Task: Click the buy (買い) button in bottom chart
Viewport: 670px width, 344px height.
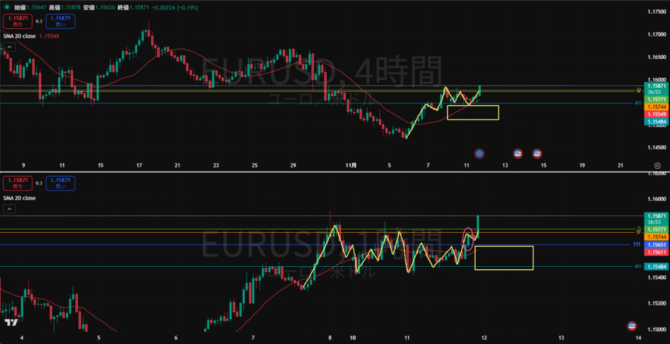Action: tap(60, 183)
